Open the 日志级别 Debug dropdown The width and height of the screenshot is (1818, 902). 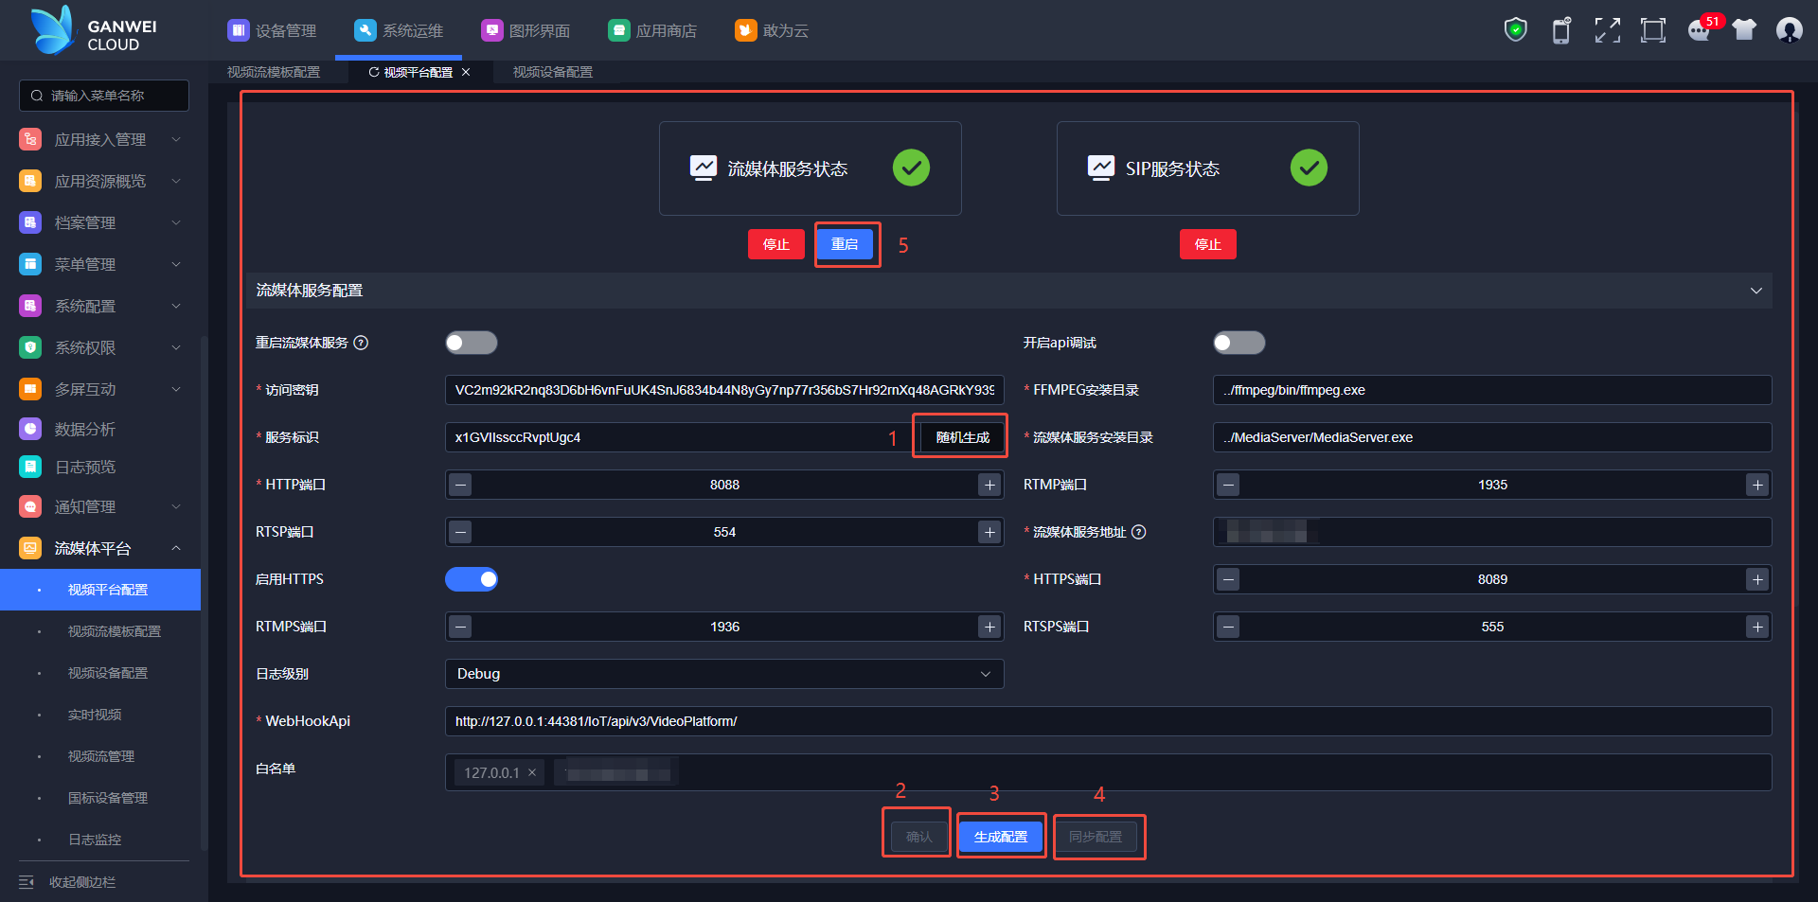click(x=723, y=674)
